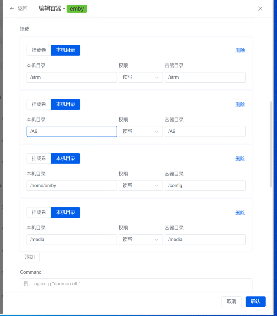
Task: Delete the /media mount entry
Action: 240,213
